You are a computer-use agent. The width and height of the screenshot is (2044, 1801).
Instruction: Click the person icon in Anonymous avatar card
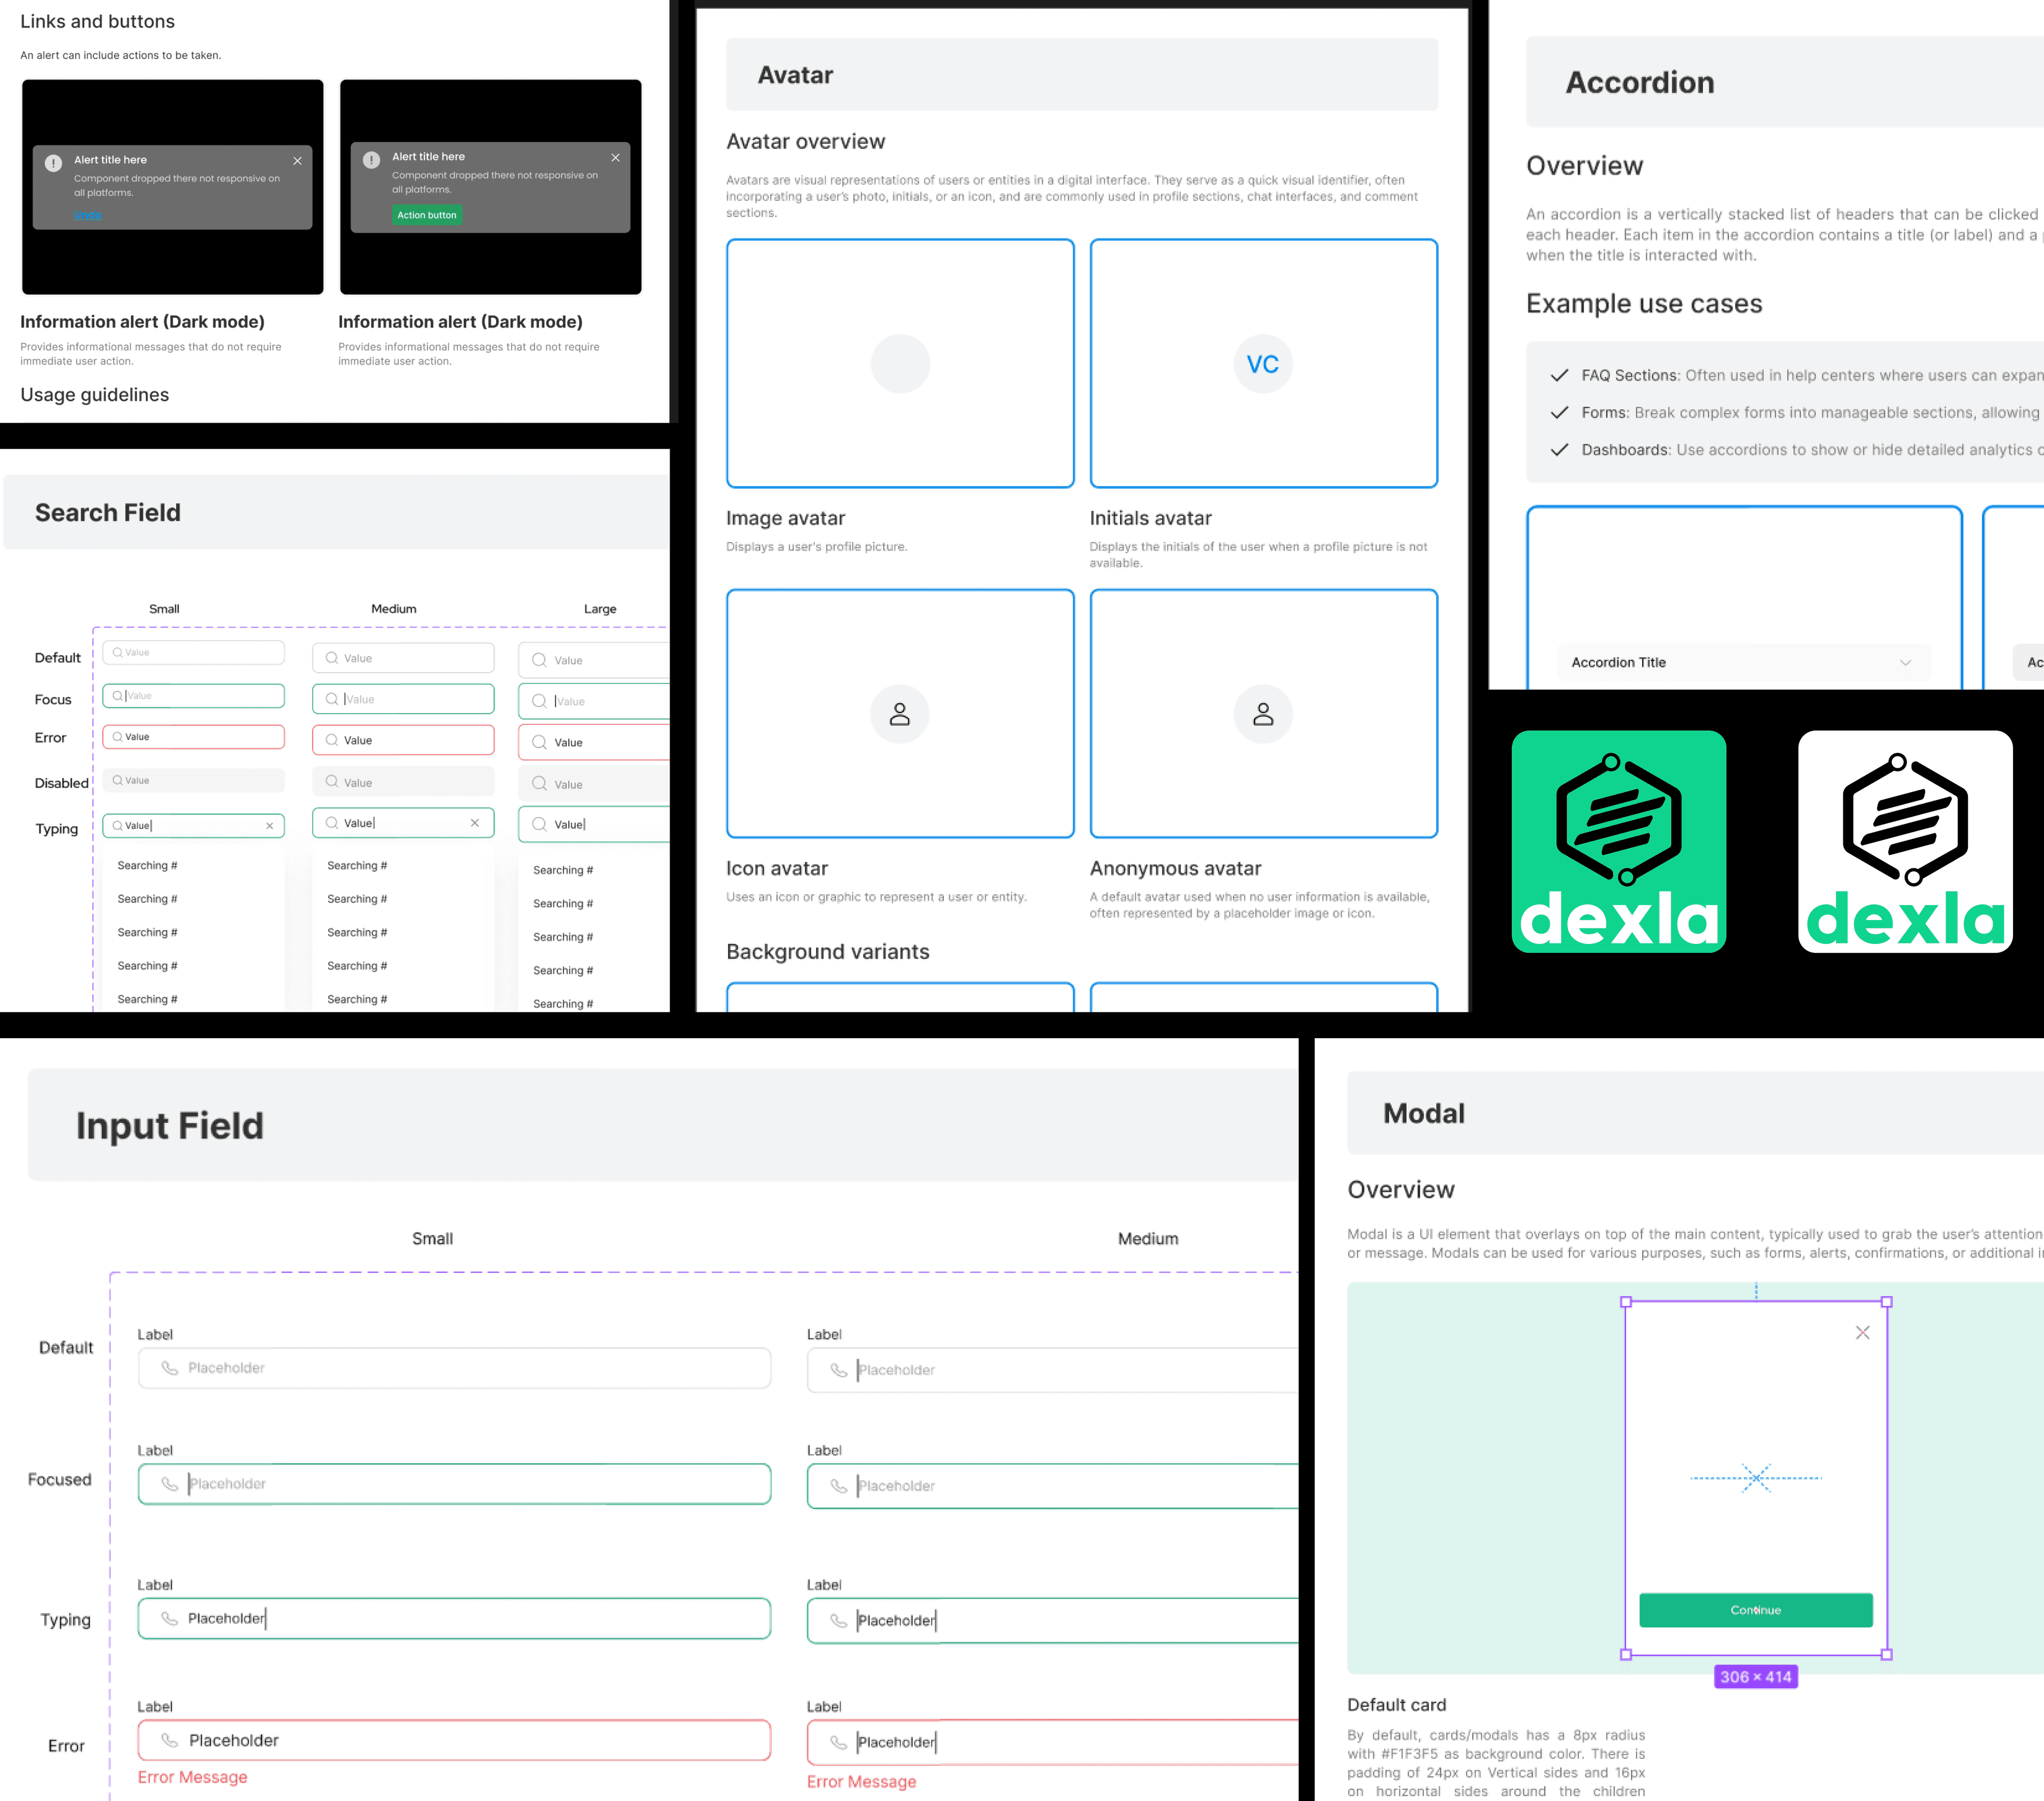click(x=1263, y=714)
